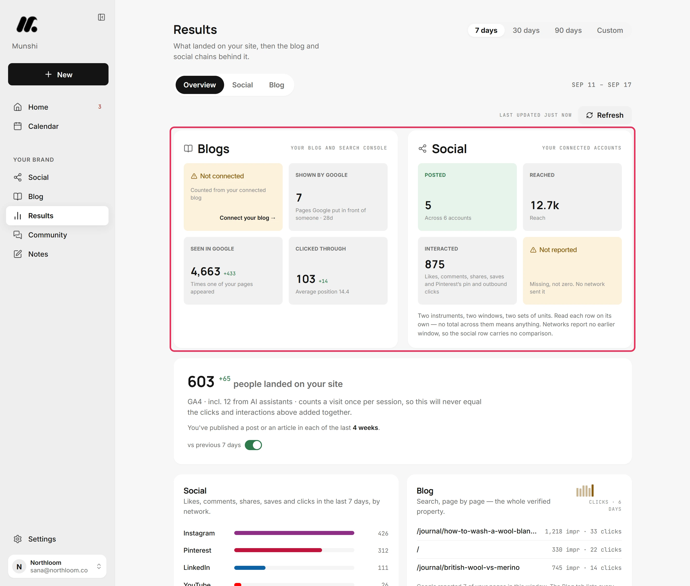Click the New button
This screenshot has width=690, height=586.
(58, 75)
